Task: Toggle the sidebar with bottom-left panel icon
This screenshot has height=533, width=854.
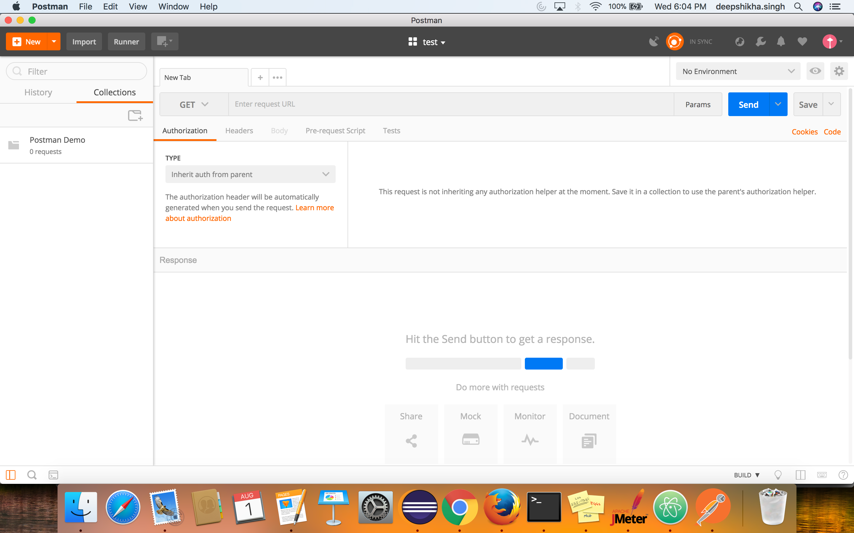Action: pos(11,475)
